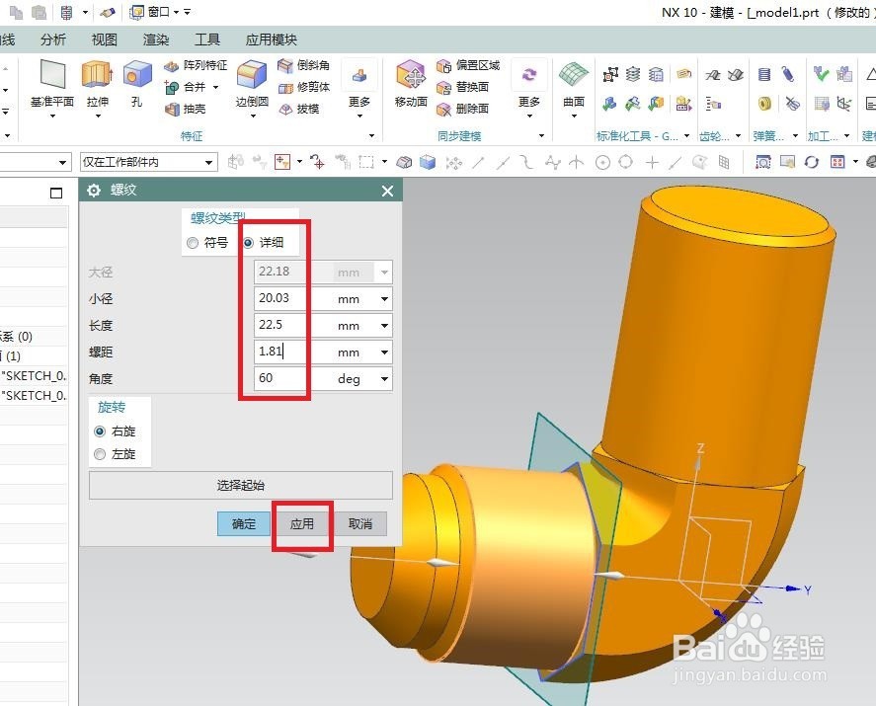Open length (长度) unit dropdown
The image size is (876, 706).
pyautogui.click(x=384, y=326)
